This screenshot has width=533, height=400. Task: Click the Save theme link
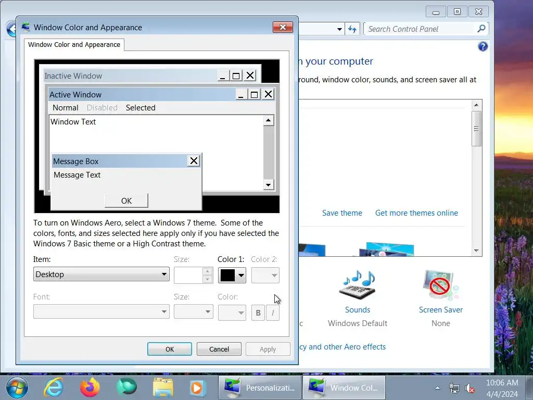342,213
